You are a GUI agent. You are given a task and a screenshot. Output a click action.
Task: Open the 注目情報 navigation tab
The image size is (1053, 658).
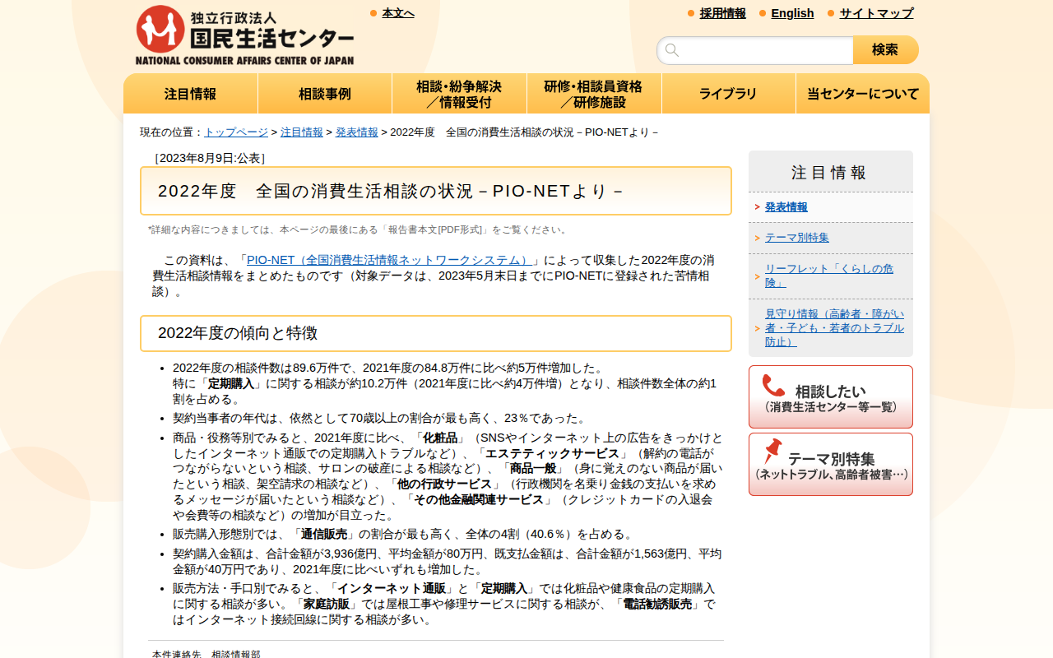click(190, 94)
